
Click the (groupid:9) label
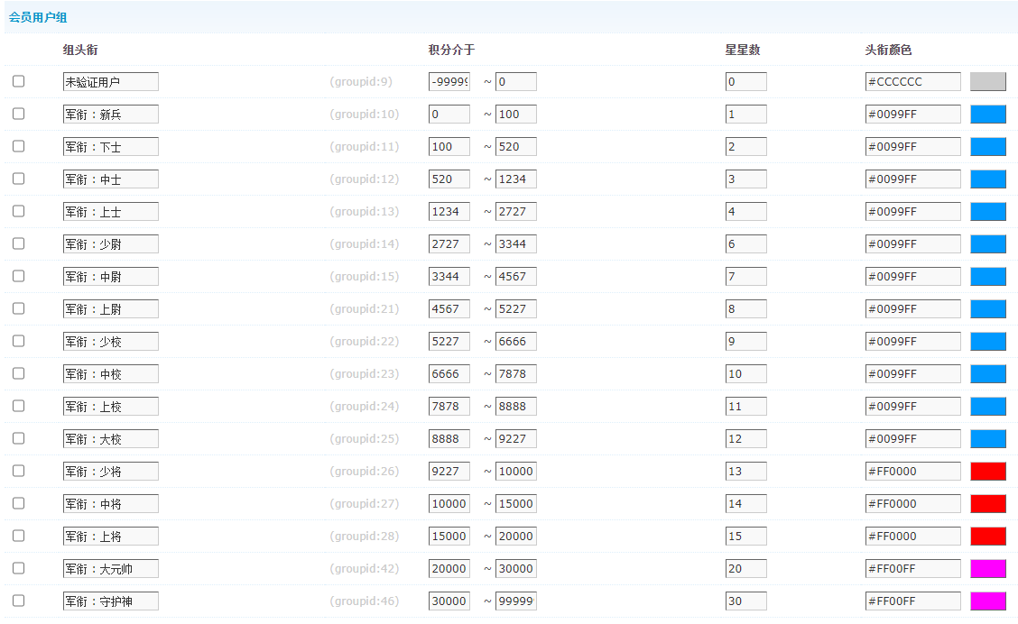[x=361, y=82]
